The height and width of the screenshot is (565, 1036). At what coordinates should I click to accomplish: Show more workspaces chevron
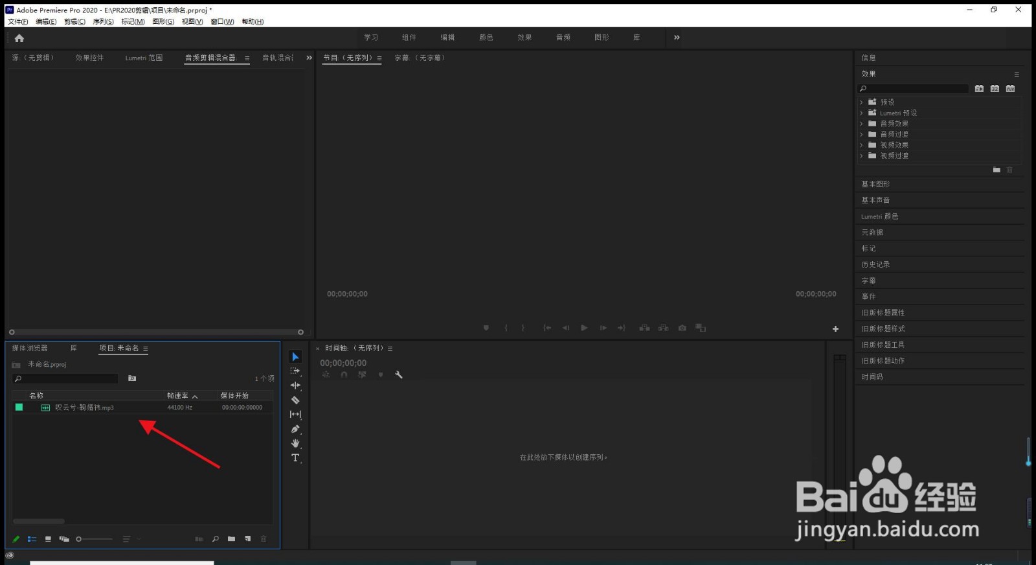click(677, 38)
